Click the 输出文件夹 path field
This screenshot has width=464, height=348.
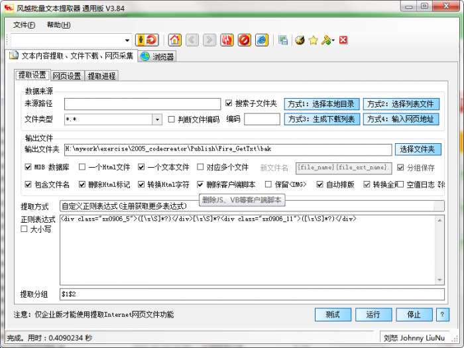pos(228,149)
